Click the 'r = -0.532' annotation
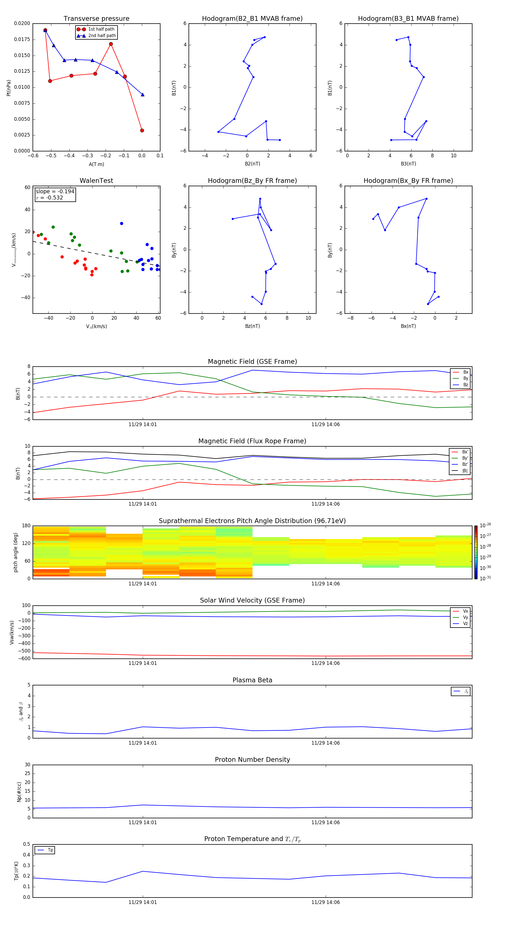Image resolution: width=505 pixels, height=927 pixels. click(50, 197)
